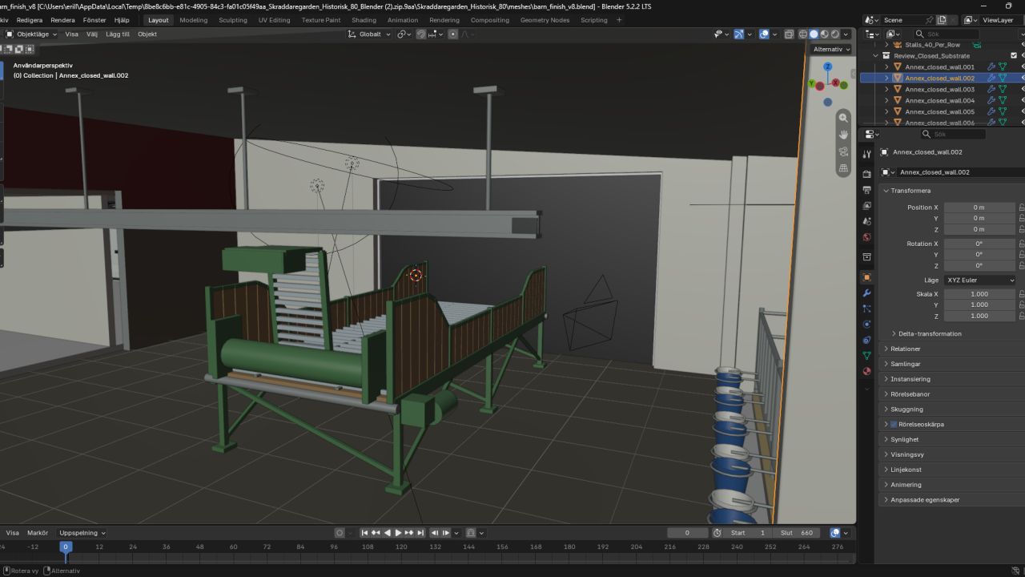Image resolution: width=1025 pixels, height=577 pixels.
Task: Open the Lägg till menu
Action: coord(118,34)
